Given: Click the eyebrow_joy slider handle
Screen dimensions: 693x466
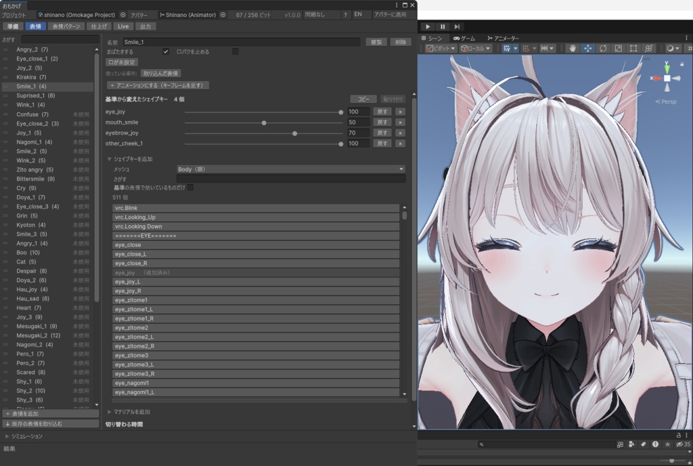Looking at the screenshot, I should [x=295, y=133].
